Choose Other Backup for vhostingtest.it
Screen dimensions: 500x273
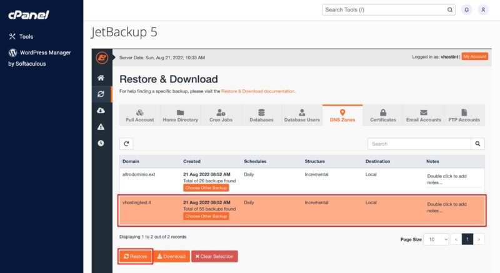point(206,216)
